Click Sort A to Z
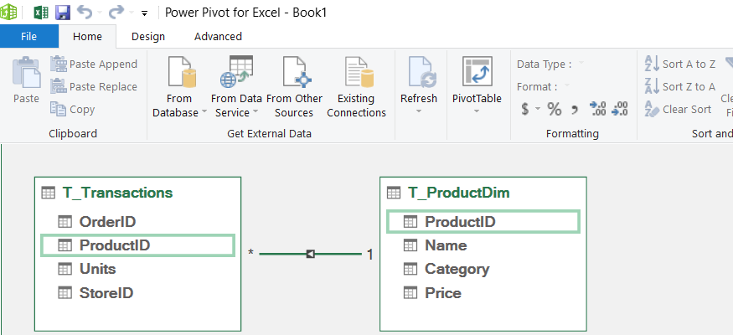The image size is (733, 335). point(680,64)
